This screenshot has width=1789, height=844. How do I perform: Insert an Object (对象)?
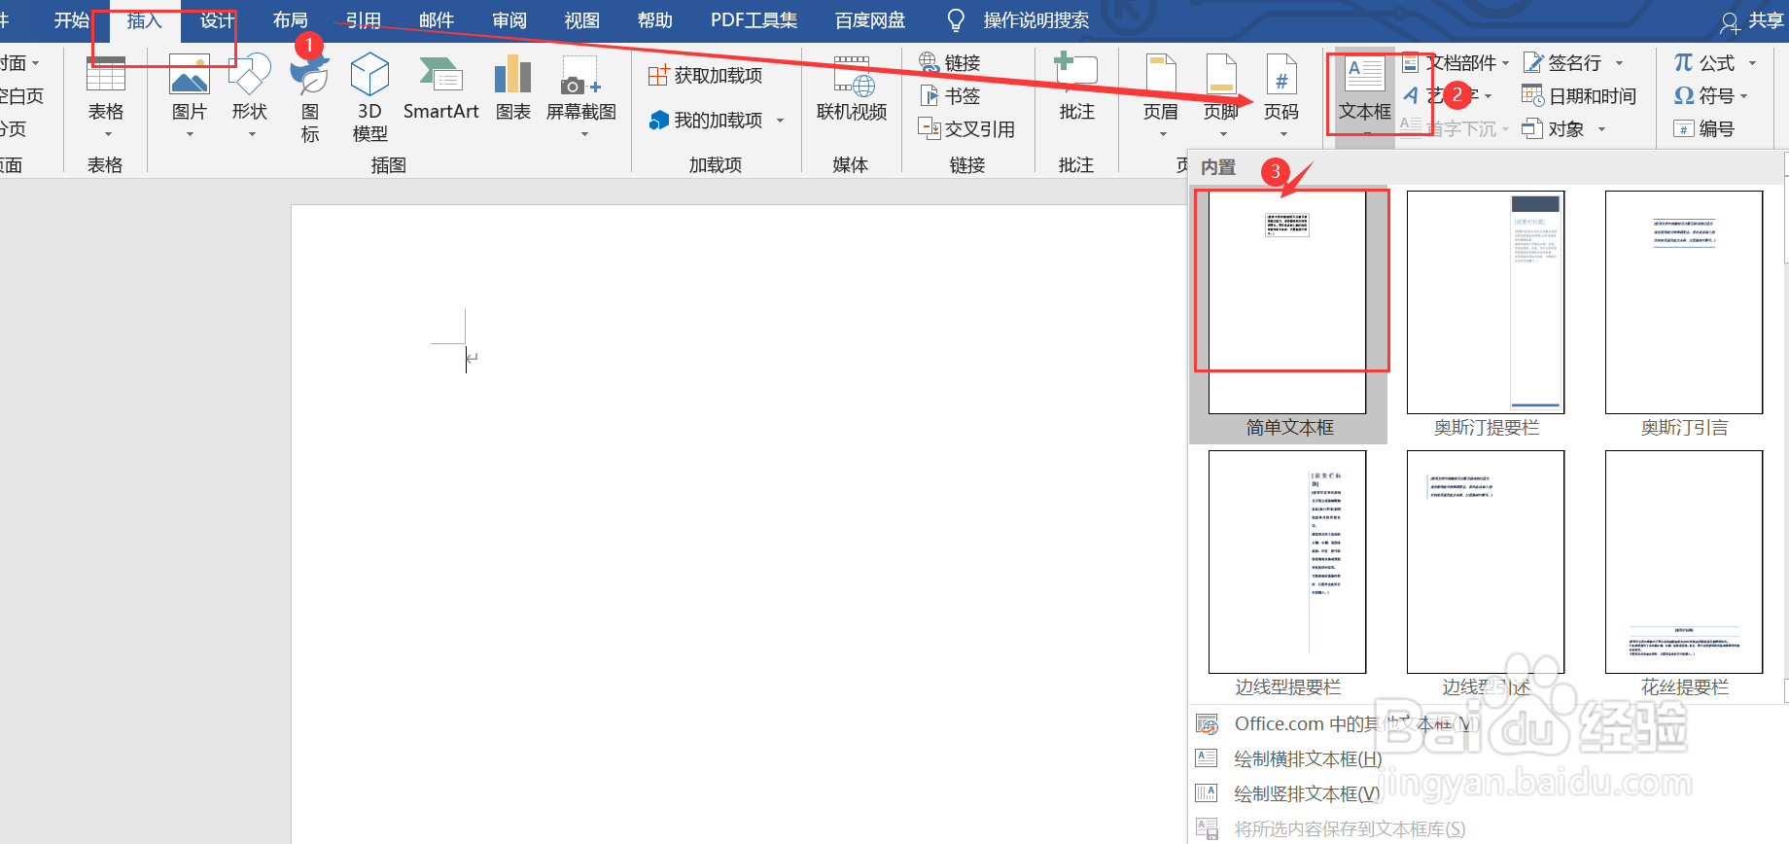(1554, 128)
